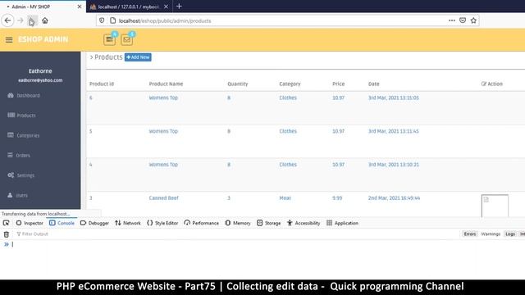Toggle the Warnings console filter
Screen dimensions: 525x295
pyautogui.click(x=491, y=234)
